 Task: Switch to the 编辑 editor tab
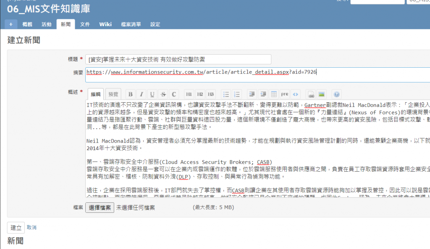[x=96, y=94]
